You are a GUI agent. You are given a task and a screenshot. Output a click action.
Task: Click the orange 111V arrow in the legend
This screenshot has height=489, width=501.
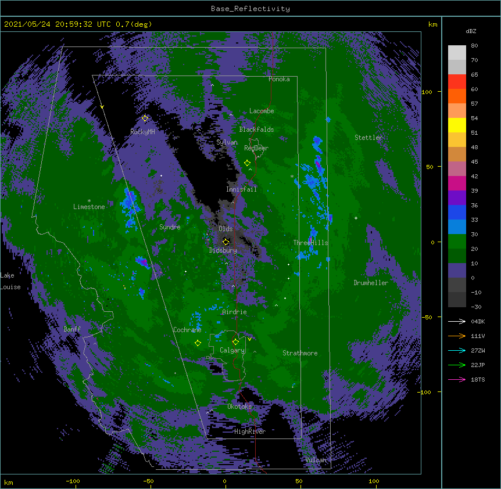[x=457, y=336]
